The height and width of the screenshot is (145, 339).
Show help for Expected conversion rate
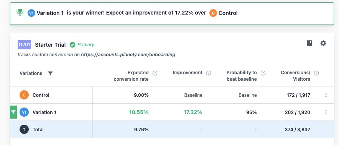pyautogui.click(x=155, y=73)
